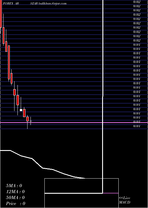Click the small white candlestick body
The width and height of the screenshot is (148, 208).
[21, 110]
